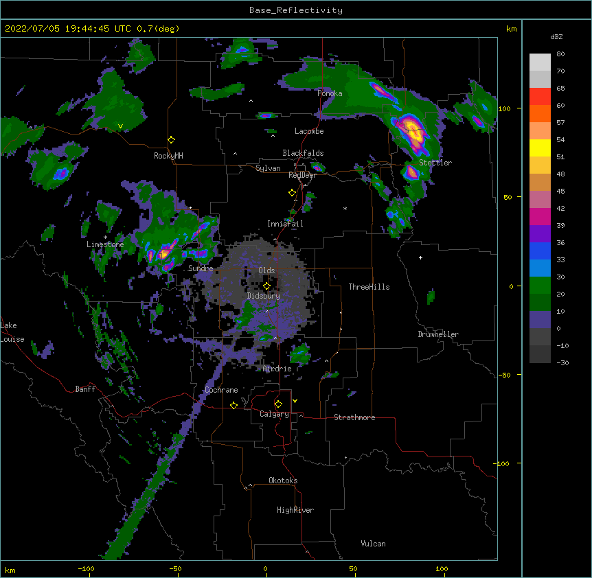Select the Okotoks label
The height and width of the screenshot is (578, 592).
coord(283,481)
